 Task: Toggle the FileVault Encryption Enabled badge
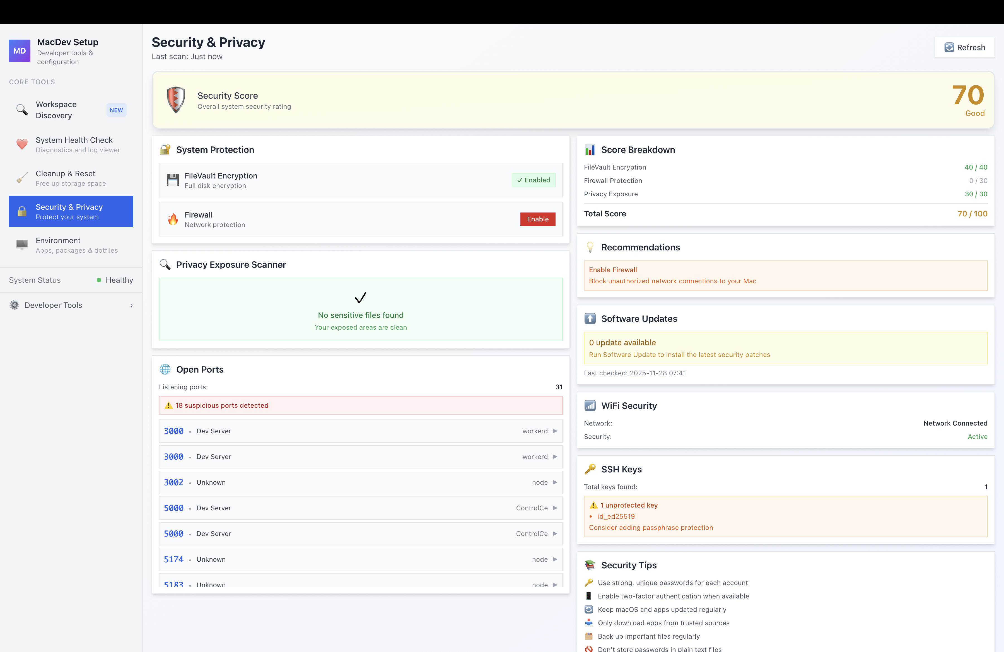(533, 180)
